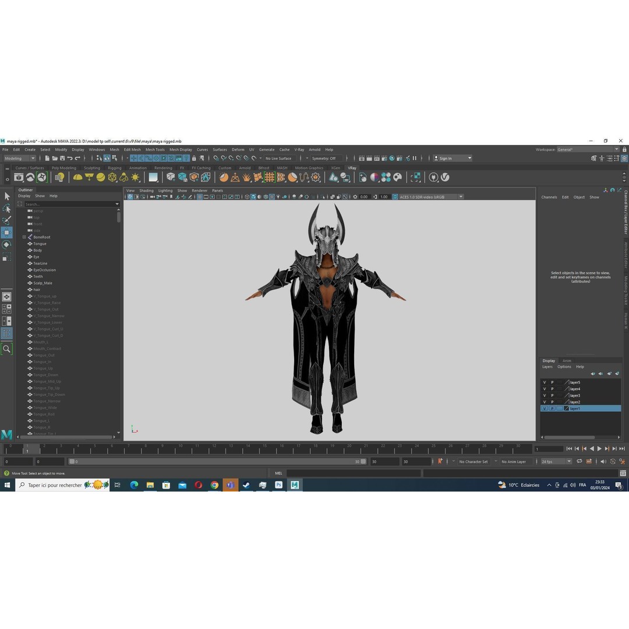This screenshot has height=629, width=629.
Task: Open the 24 fps frame rate dropdown
Action: (x=556, y=461)
